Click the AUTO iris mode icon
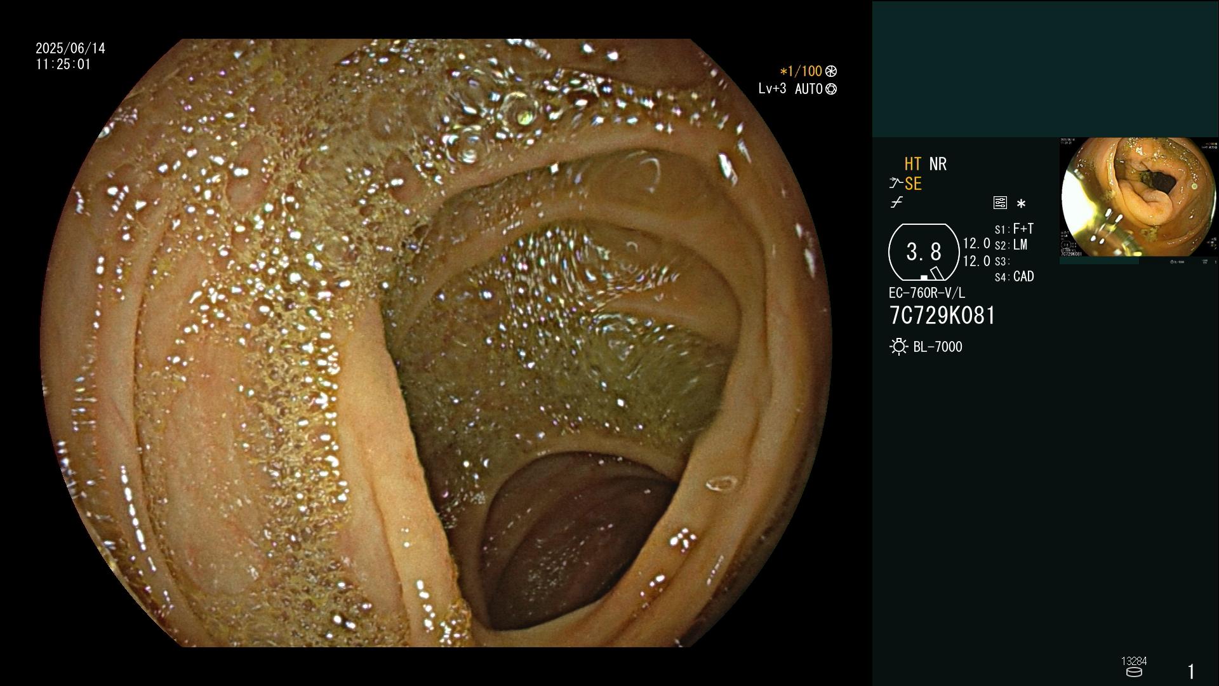 [831, 89]
